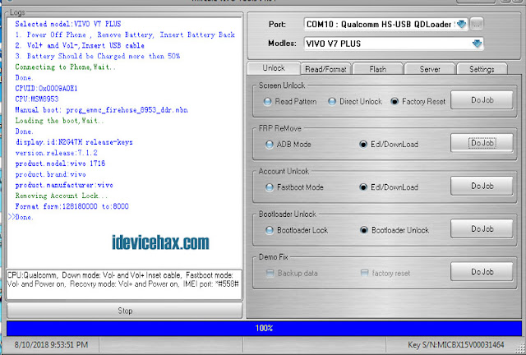526x355 pixels.
Task: Click the product.manufacturer:vivo log line
Action: [x=64, y=185]
